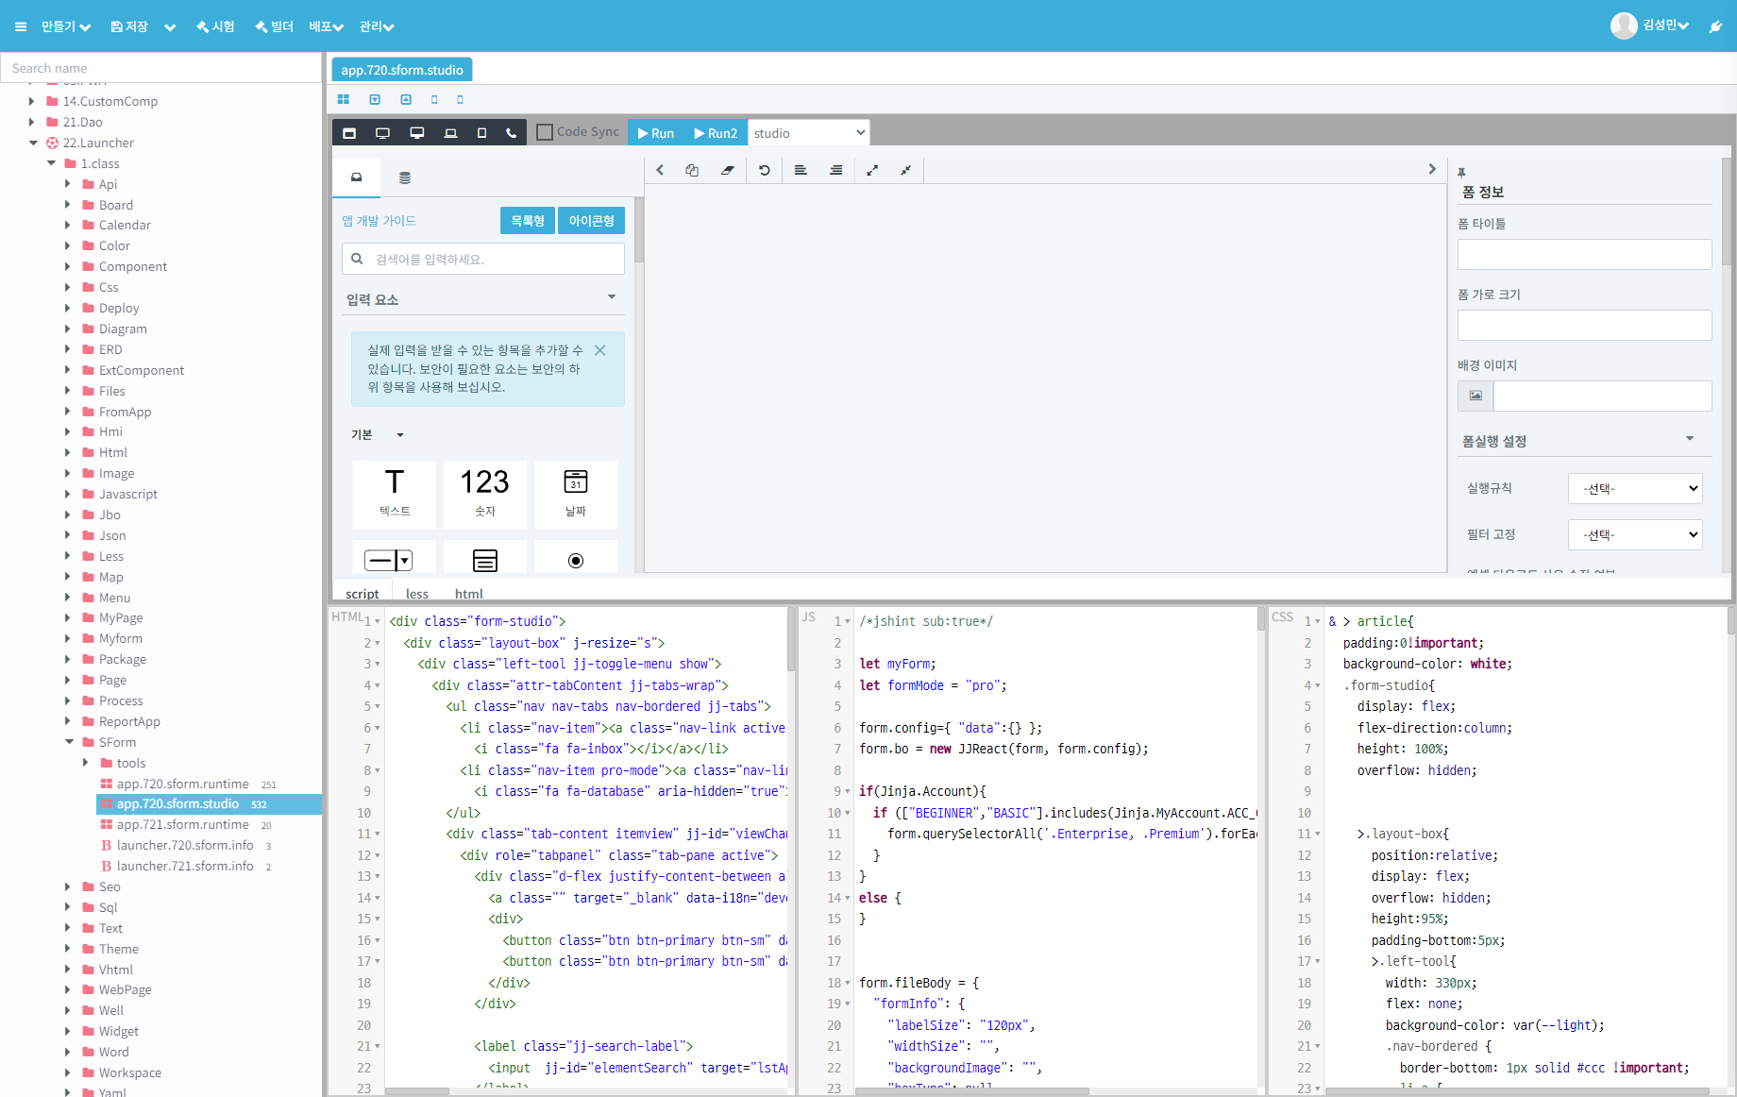This screenshot has width=1737, height=1097.
Task: Select the window preview device icon
Action: pos(349,133)
